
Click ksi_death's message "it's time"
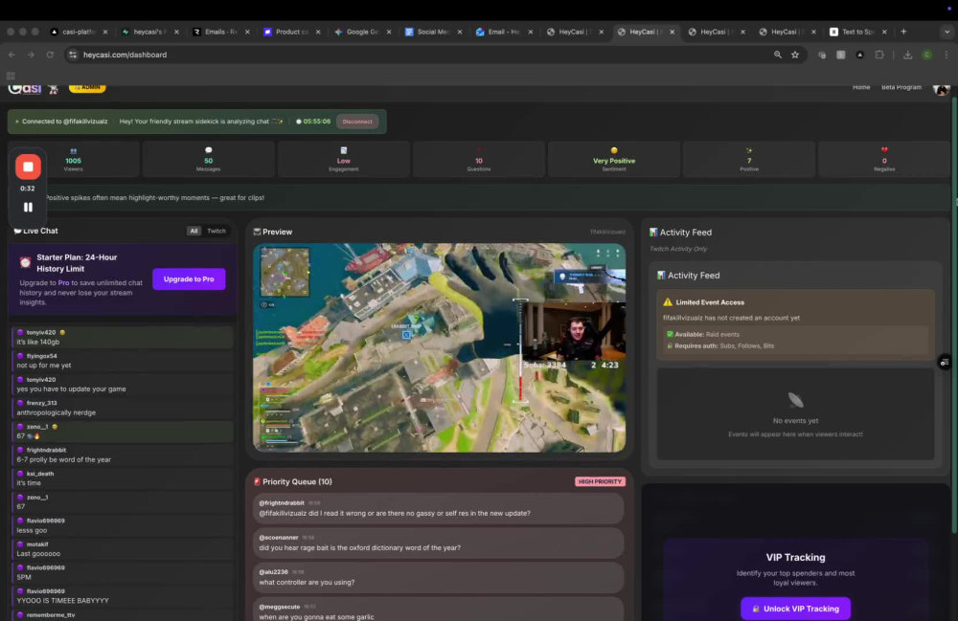pyautogui.click(x=123, y=478)
